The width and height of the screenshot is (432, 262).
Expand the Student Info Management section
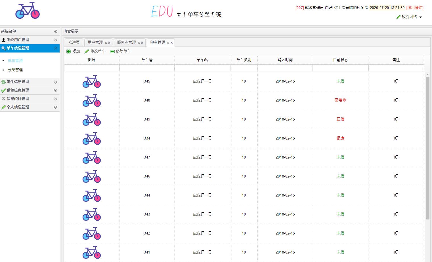[56, 82]
